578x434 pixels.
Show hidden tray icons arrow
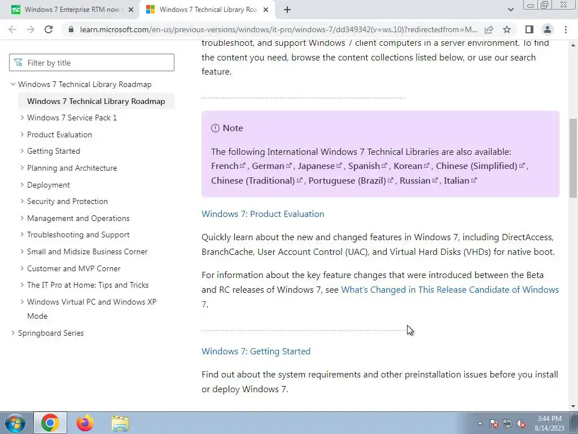pyautogui.click(x=480, y=423)
